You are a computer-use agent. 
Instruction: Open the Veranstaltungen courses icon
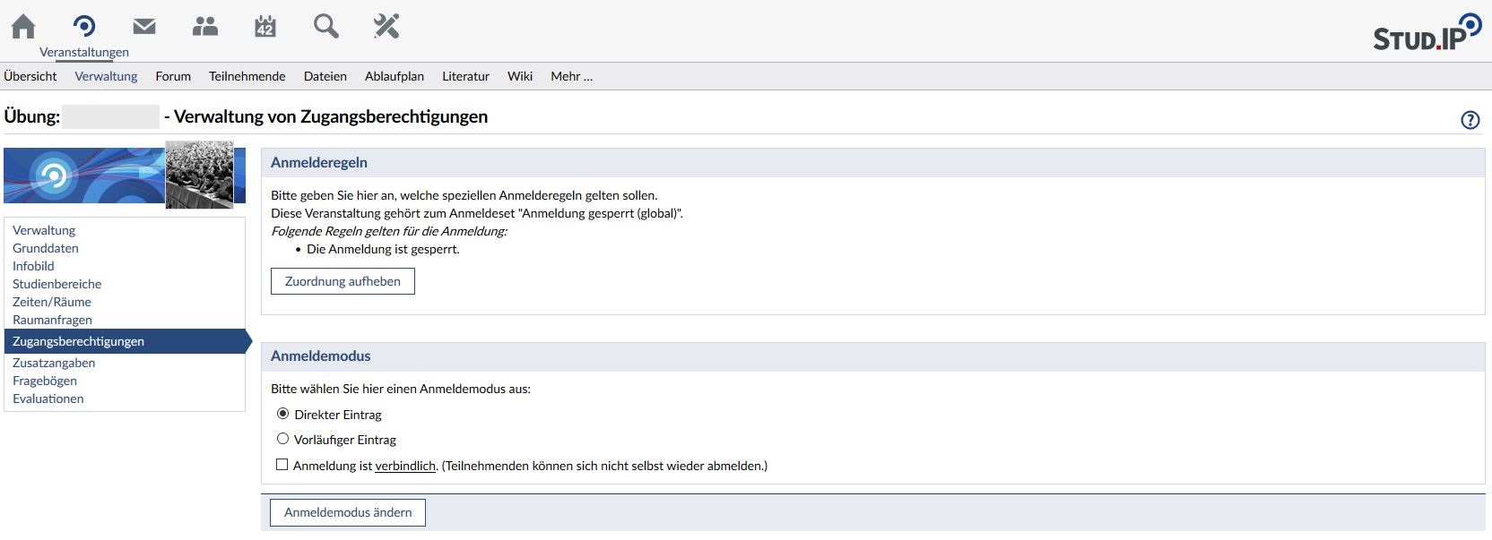pos(84,27)
